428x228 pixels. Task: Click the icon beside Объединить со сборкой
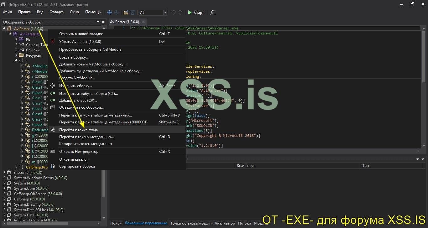tap(53, 107)
